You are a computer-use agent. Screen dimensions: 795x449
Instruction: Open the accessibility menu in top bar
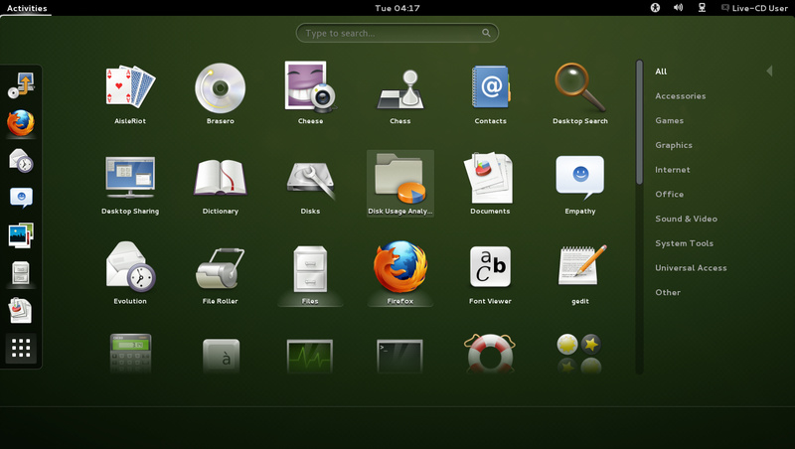tap(655, 8)
